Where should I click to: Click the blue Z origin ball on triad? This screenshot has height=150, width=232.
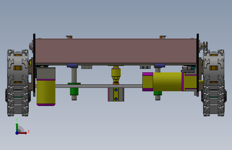tap(17, 133)
